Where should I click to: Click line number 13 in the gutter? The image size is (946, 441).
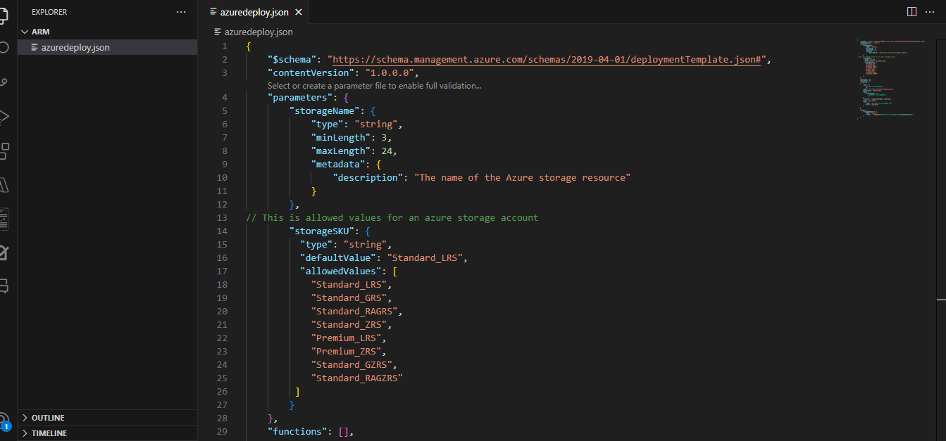tap(223, 218)
